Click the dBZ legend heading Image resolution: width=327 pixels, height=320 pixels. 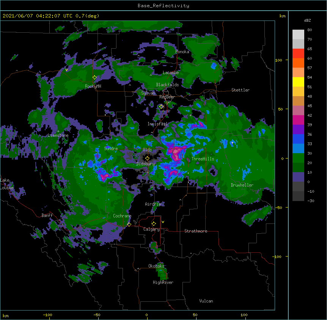tap(307, 20)
